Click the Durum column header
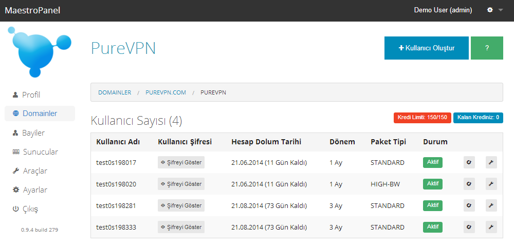 point(435,142)
